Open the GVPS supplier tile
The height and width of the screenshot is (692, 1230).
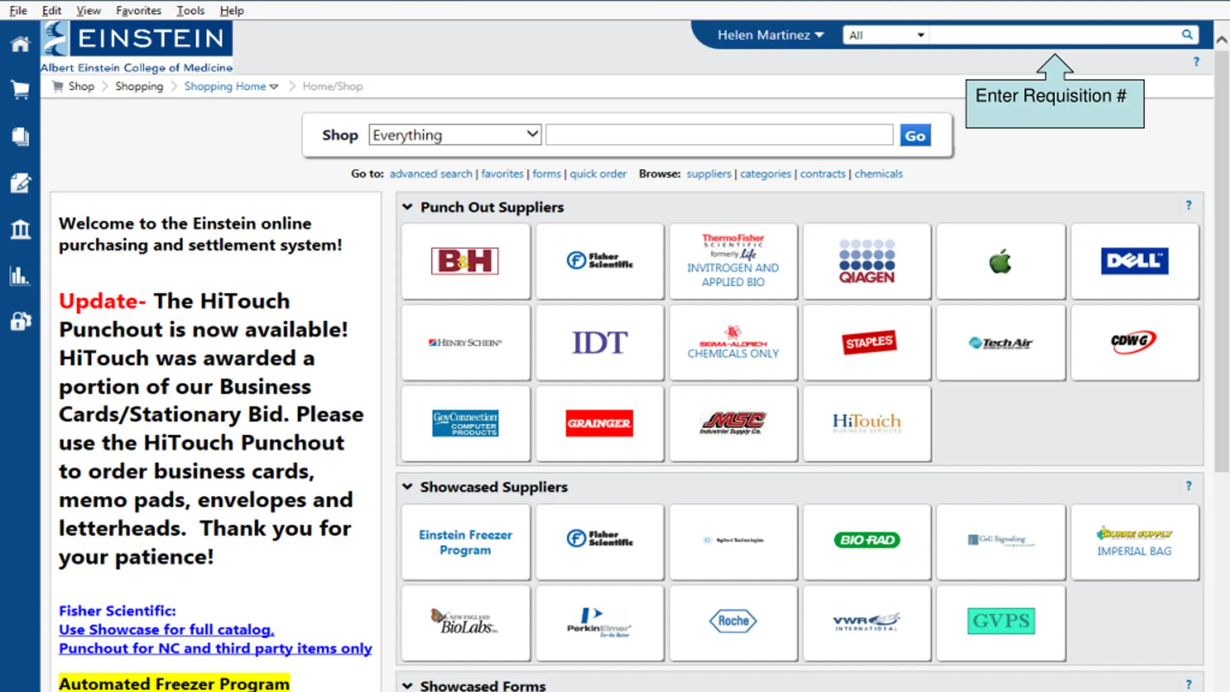pyautogui.click(x=1001, y=622)
